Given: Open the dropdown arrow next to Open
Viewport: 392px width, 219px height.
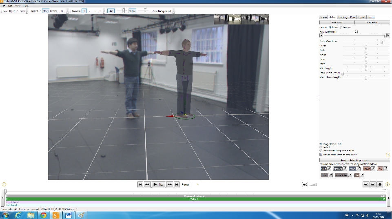Looking at the screenshot, I should click(x=17, y=11).
